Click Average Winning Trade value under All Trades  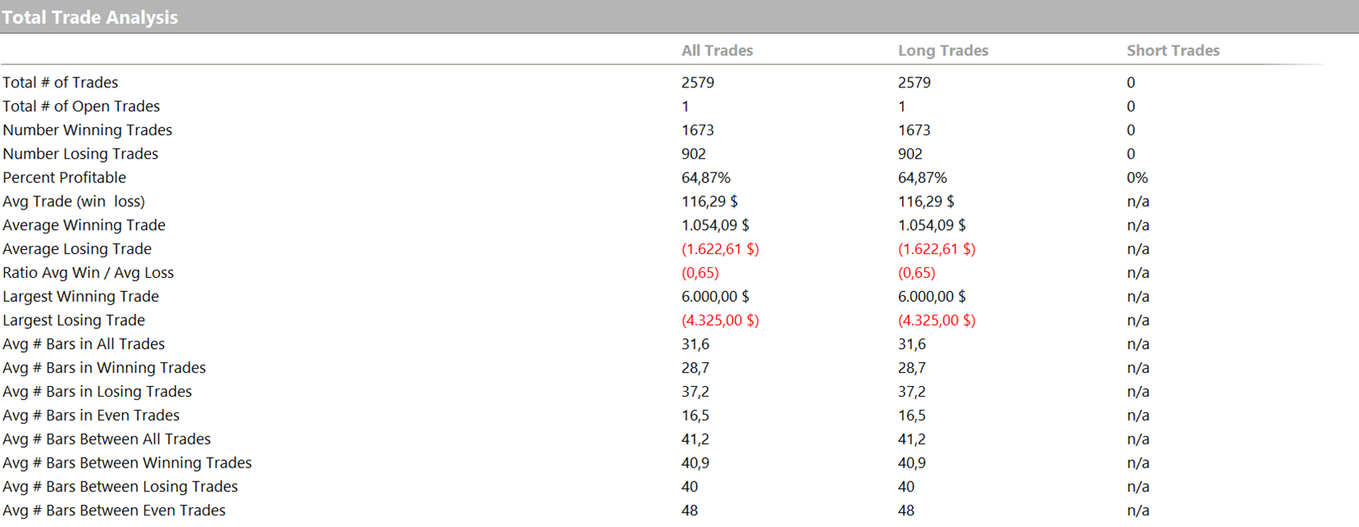pos(715,225)
